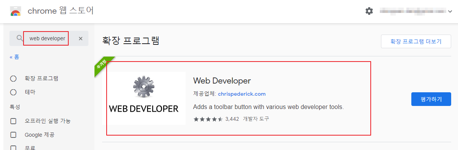
Task: Open the Chrome Web Store logo
Action: click(16, 11)
